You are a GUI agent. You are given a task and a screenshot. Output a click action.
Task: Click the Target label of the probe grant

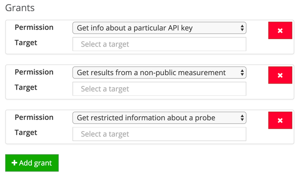(x=26, y=133)
